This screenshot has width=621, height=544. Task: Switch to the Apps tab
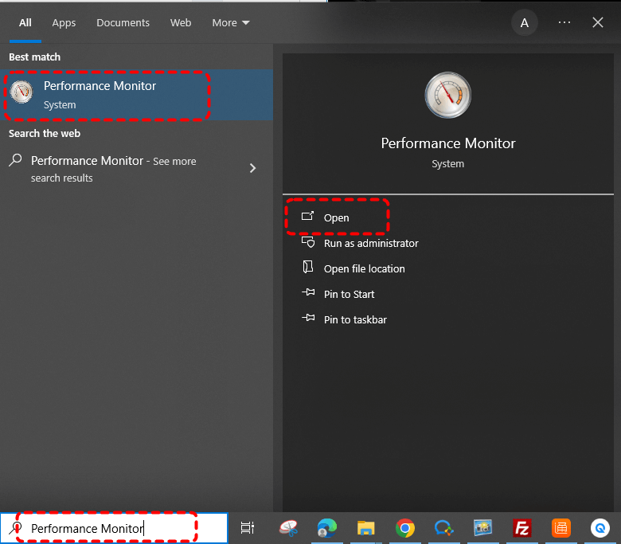(x=64, y=23)
